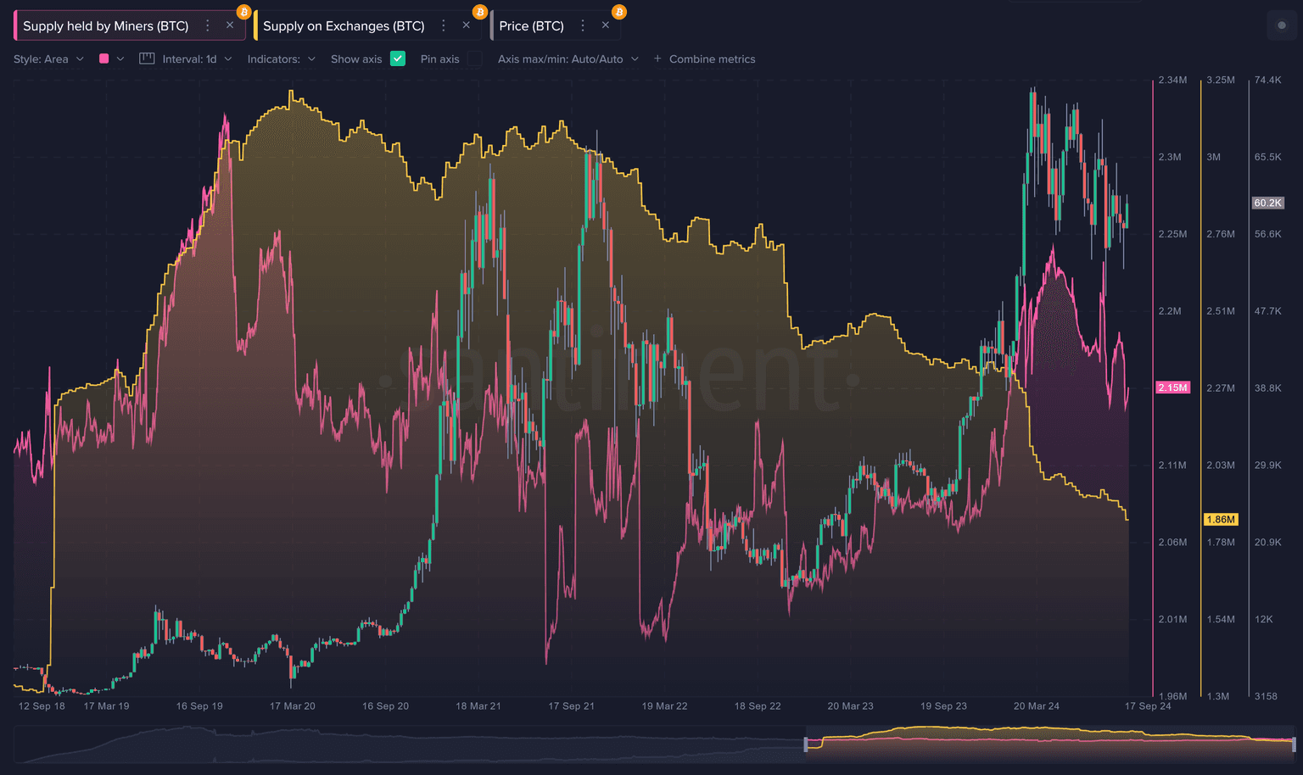
Task: Click Bitcoin badge on Supply held by Miners
Action: pos(243,12)
